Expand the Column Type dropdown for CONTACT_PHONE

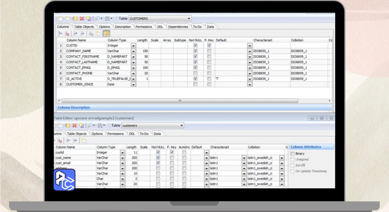click(x=133, y=73)
